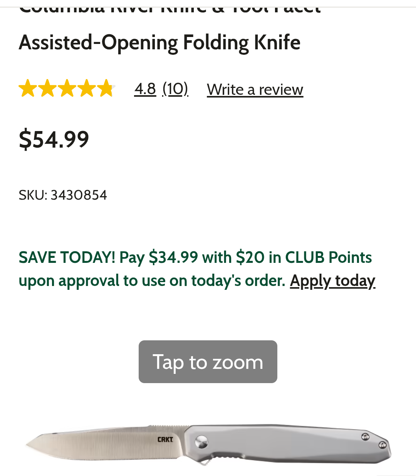Click the CRKT logo on the blade
This screenshot has height=476, width=416.
(x=165, y=439)
